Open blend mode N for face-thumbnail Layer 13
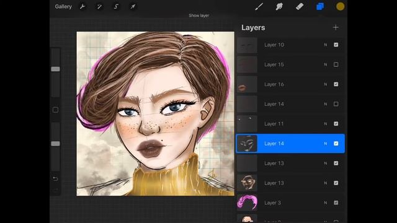Viewport: 397px width, 223px height. coord(325,183)
